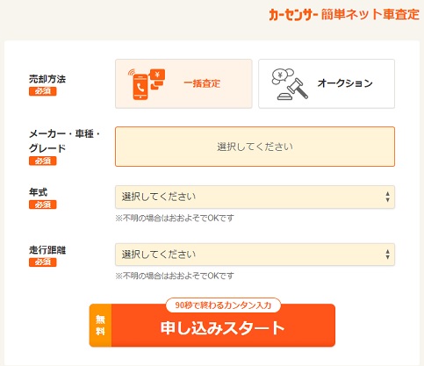Click the 申し込みスタート button
The width and height of the screenshot is (424, 366).
pyautogui.click(x=212, y=326)
